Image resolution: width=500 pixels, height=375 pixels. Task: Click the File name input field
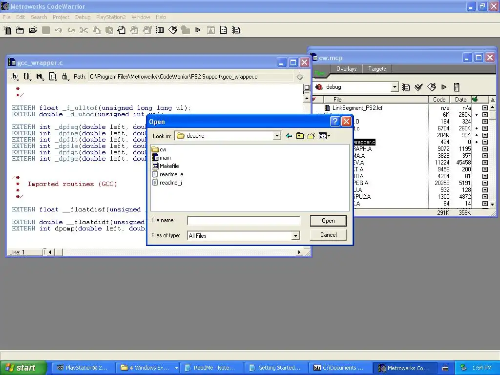pos(244,221)
